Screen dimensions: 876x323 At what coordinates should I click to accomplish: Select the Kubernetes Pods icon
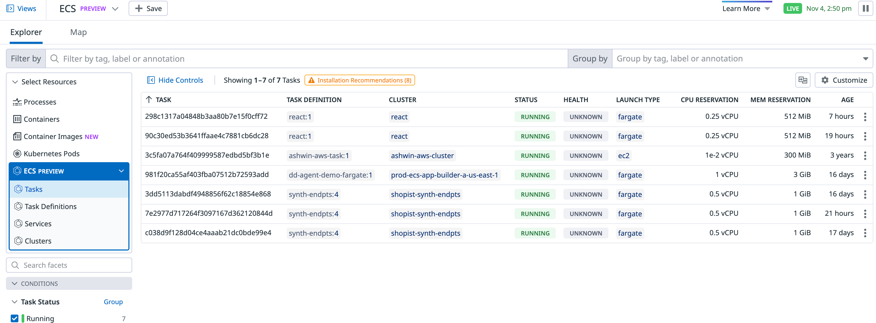(x=17, y=154)
